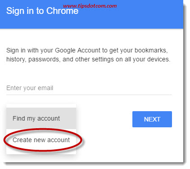This screenshot has height=169, width=190.
Task: Click the word bookmarks in description
Action: coord(151,50)
